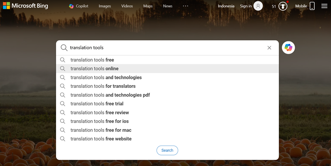Image resolution: width=331 pixels, height=166 pixels.
Task: Open Rewards trophy icon with 51 points
Action: (x=283, y=6)
